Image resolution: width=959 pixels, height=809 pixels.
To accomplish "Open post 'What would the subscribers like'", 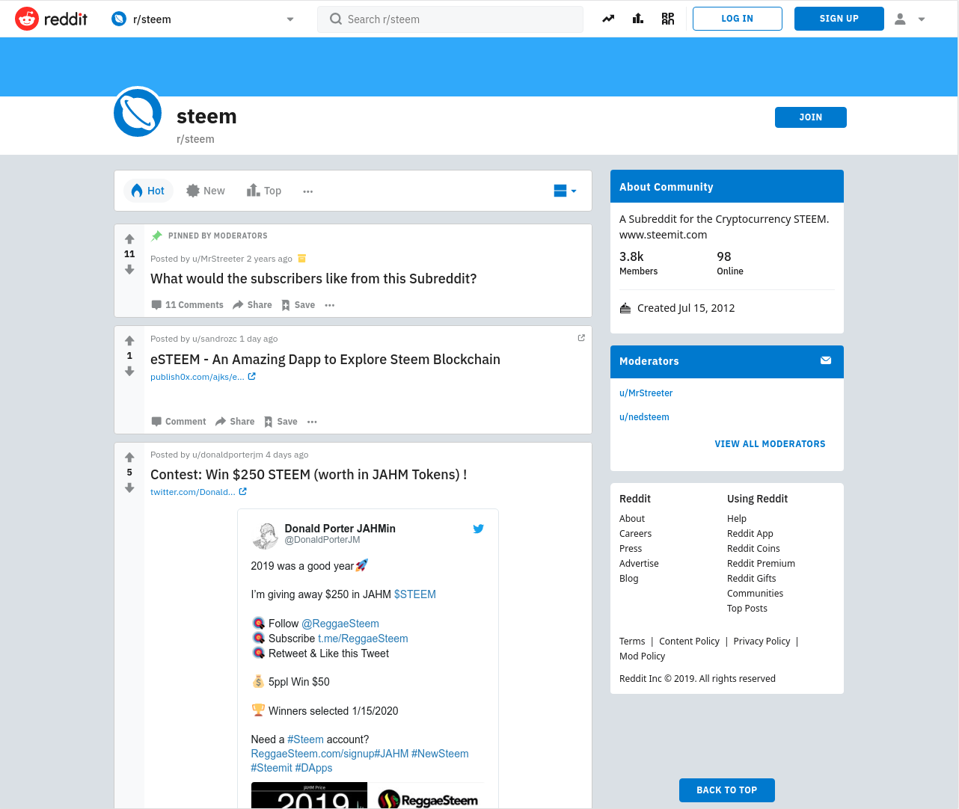I will pos(313,279).
